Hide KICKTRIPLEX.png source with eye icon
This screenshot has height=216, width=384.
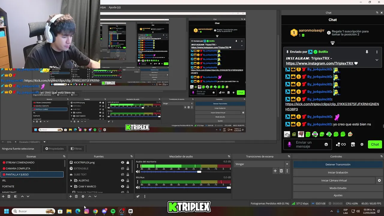[x=122, y=162]
